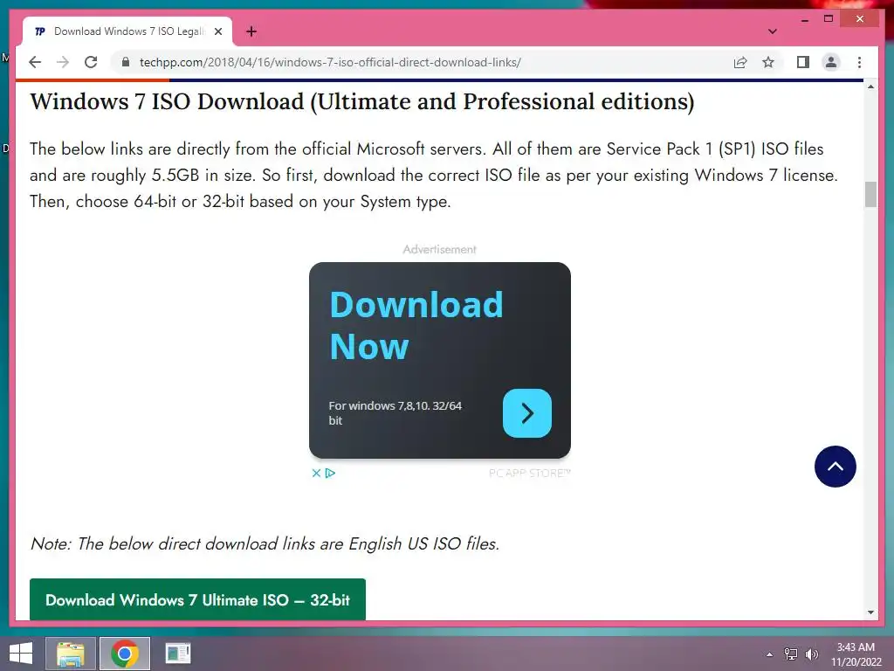Select the Download Windows 7 ISO tab

pos(127,31)
